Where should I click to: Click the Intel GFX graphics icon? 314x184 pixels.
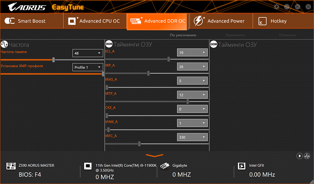click(242, 166)
